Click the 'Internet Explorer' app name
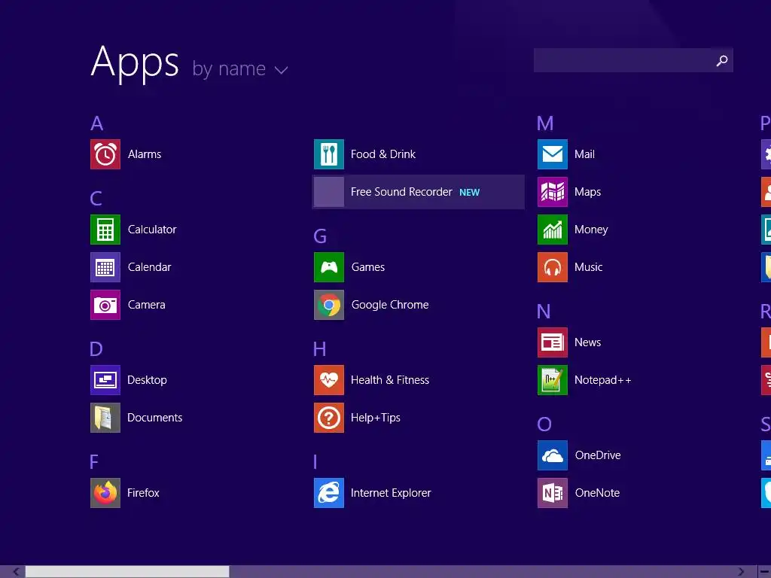771x578 pixels. point(391,493)
